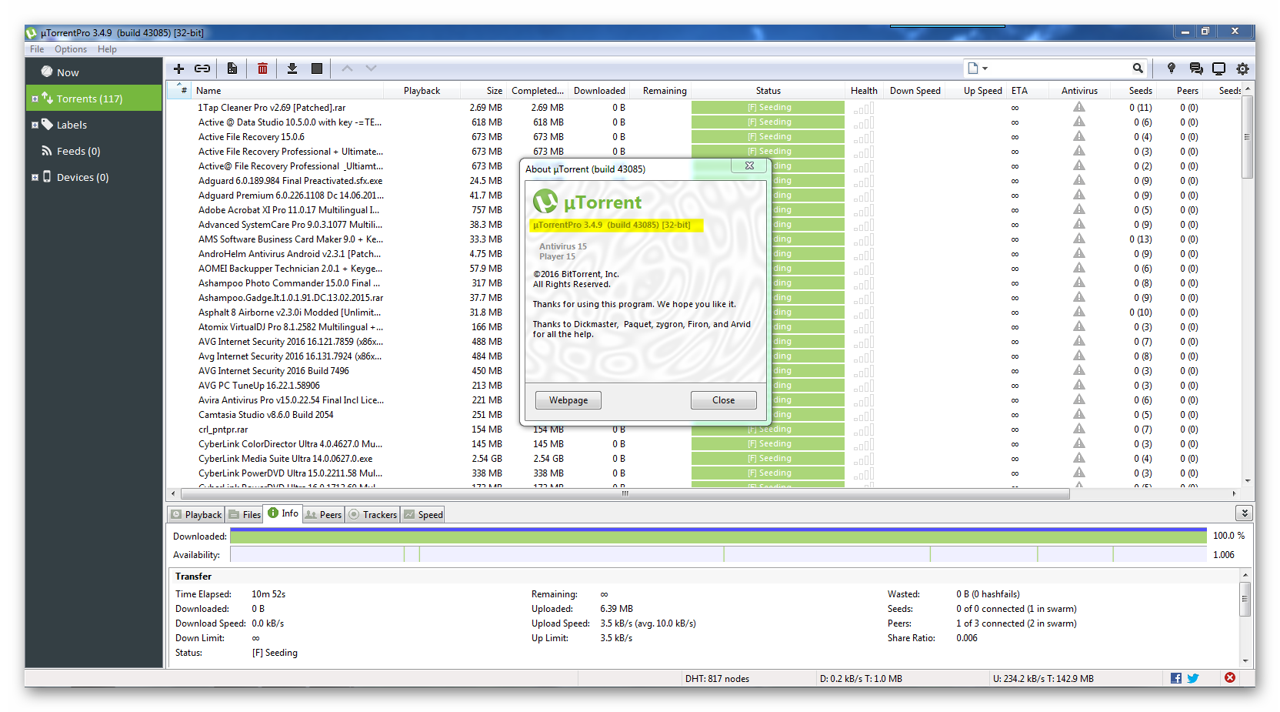Click "DHT: 817 nodes" in status bar
The image size is (1280, 712).
click(717, 679)
